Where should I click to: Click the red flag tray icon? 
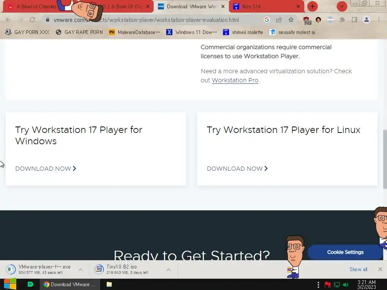(328, 285)
